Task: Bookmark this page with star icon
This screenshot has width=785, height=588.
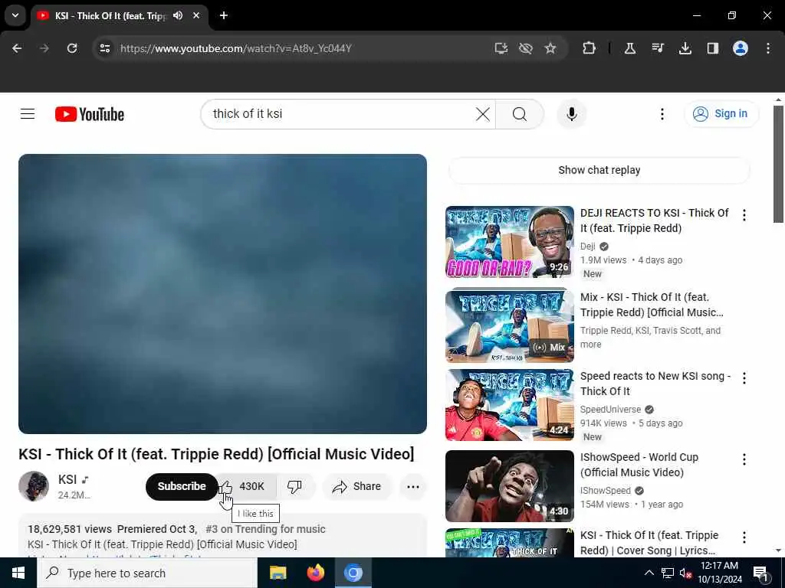Action: (550, 48)
